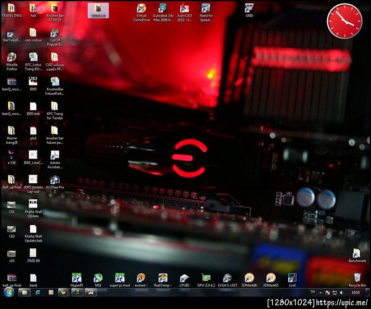The height and width of the screenshot is (309, 371).
Task: Launch ACDSee Pro 3 shortcut
Action: pyautogui.click(x=55, y=185)
